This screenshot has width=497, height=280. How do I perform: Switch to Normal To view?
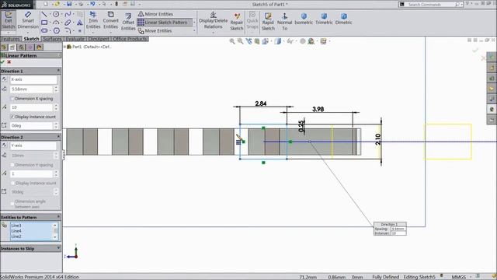285,22
